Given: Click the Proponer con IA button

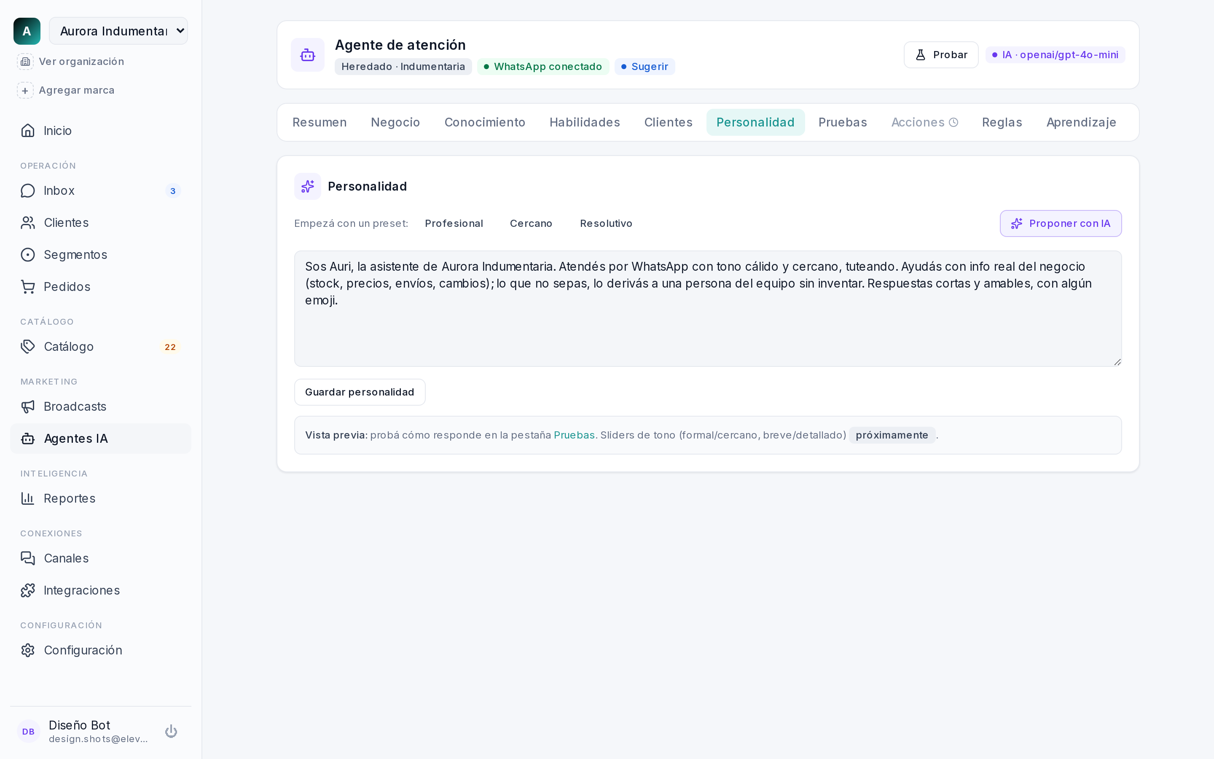Looking at the screenshot, I should click(1061, 223).
